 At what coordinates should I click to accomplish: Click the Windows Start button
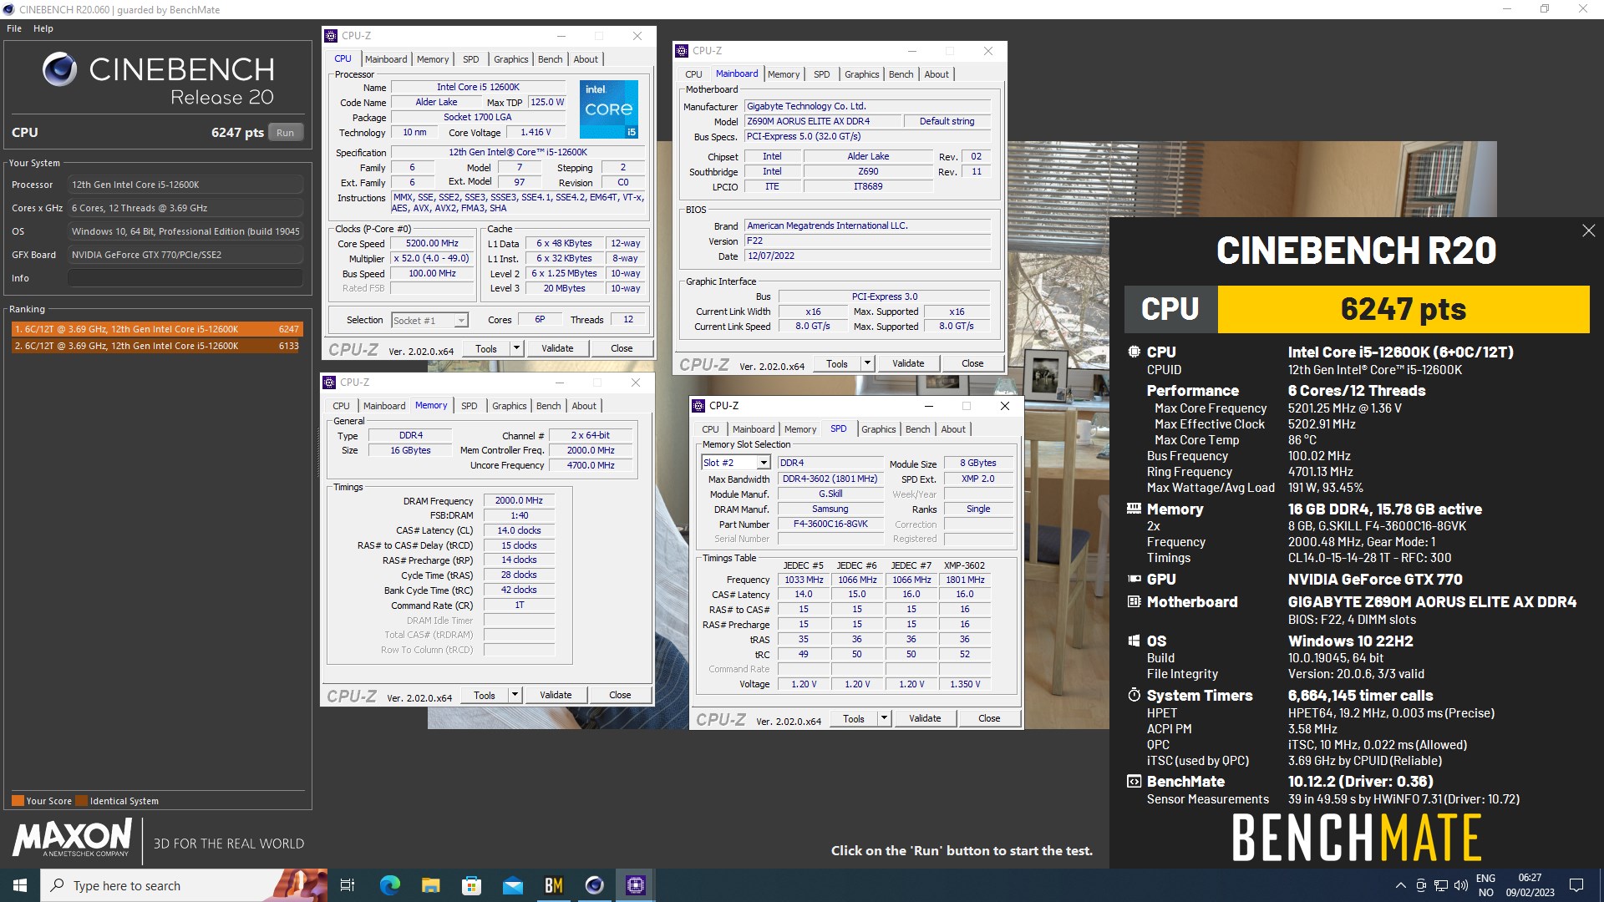pyautogui.click(x=20, y=885)
